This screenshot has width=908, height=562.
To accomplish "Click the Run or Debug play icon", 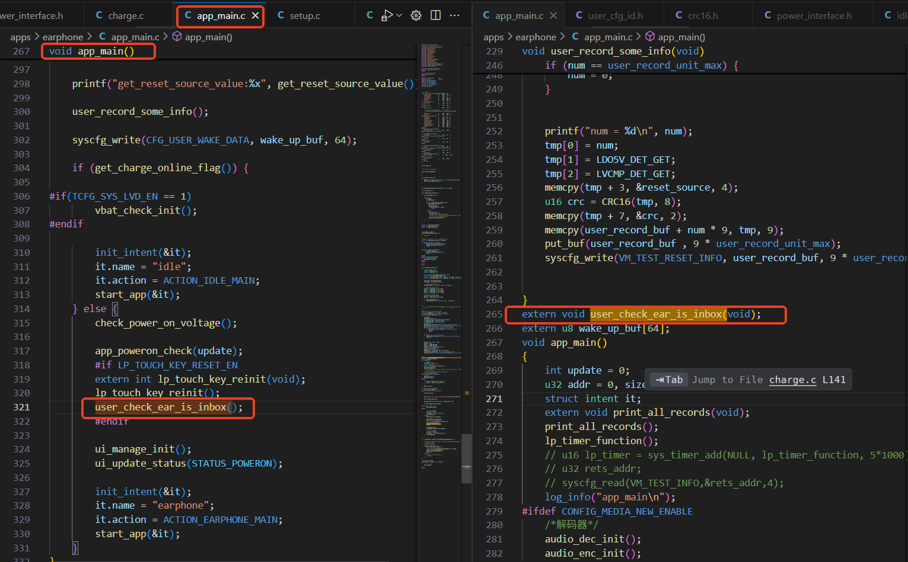I will click(387, 15).
